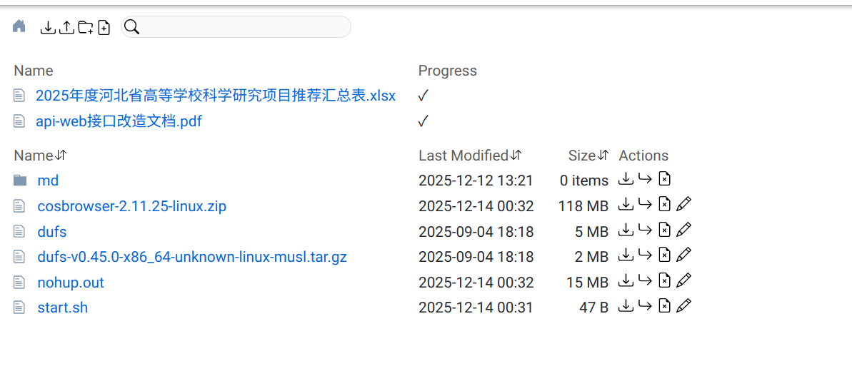Click the upload files toolbar icon
The width and height of the screenshot is (852, 391).
pos(66,27)
